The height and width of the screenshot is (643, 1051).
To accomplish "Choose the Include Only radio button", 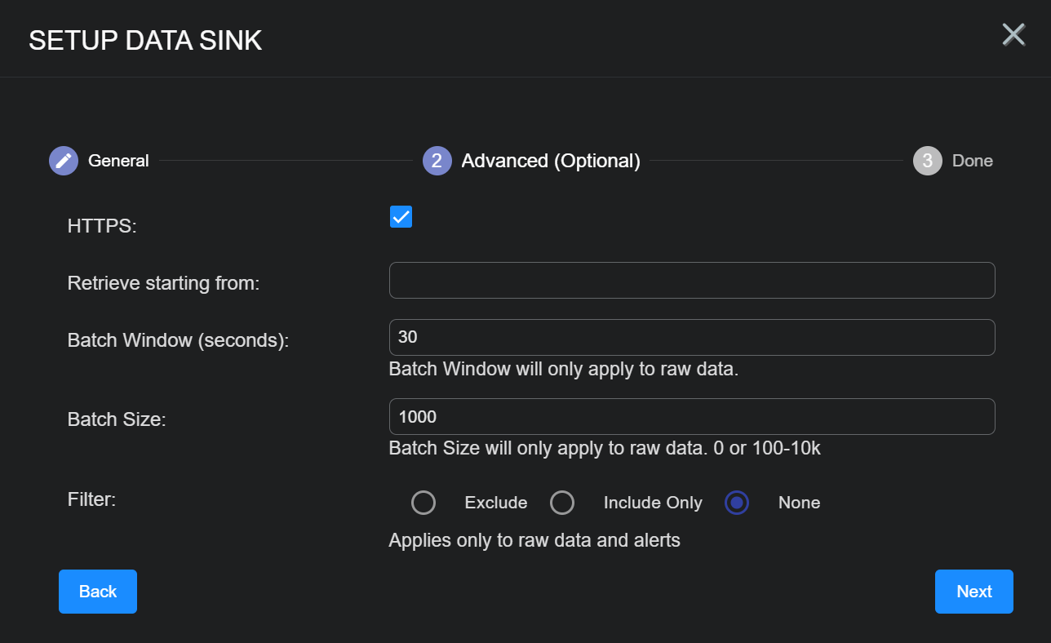I will click(562, 503).
